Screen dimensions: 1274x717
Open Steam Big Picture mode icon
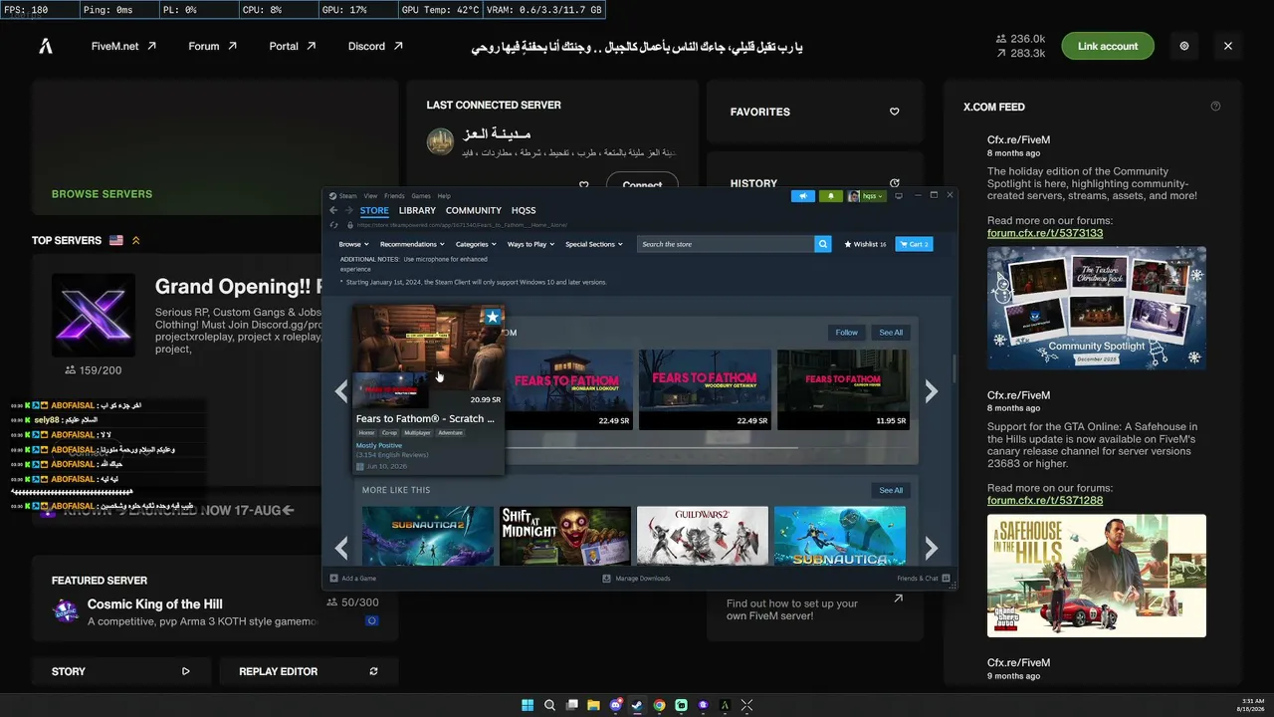pos(899,196)
